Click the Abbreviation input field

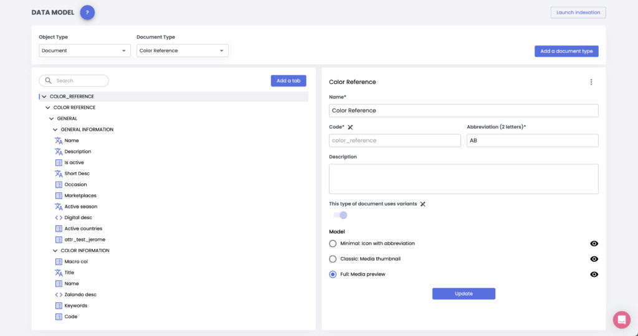pos(533,141)
